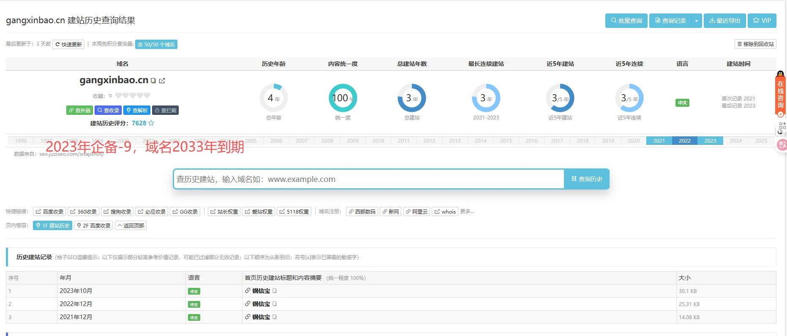The width and height of the screenshot is (787, 336).
Task: Expand 更多... registrar options
Action: coord(467,211)
